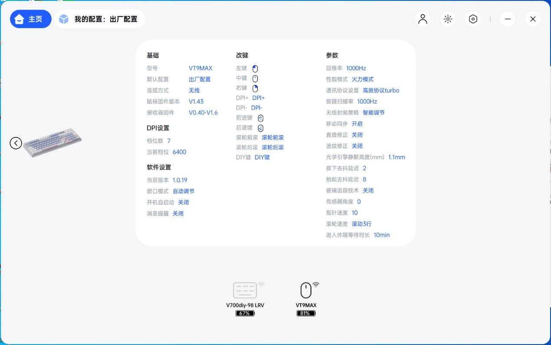Click the 改键 section heading
The image size is (551, 345).
(242, 55)
